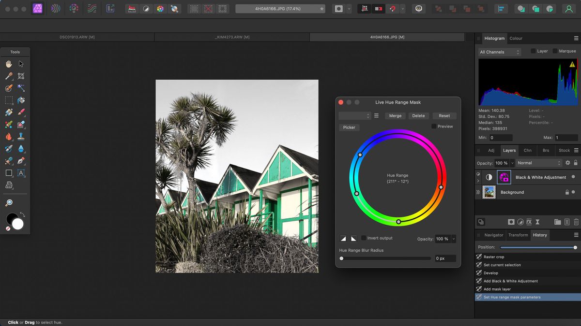Open the All Channels histogram dropdown
The image size is (581, 326).
pyautogui.click(x=499, y=52)
